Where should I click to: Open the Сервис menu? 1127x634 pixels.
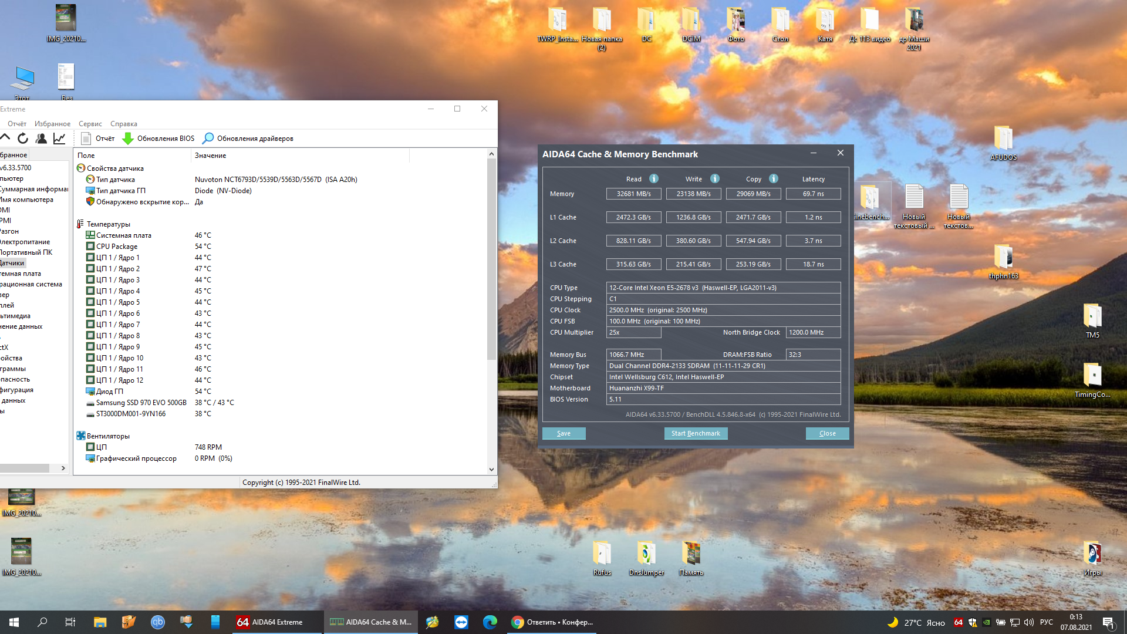(90, 124)
